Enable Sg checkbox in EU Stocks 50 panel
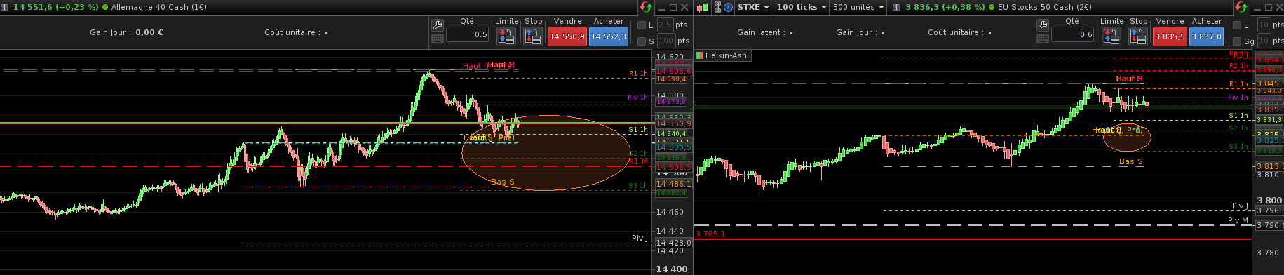 pyautogui.click(x=1237, y=41)
